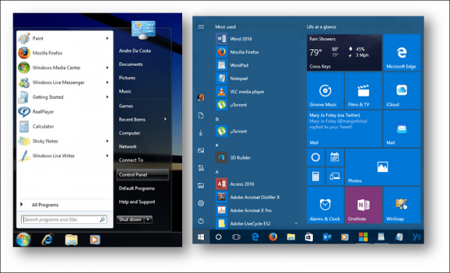Open Notepad in Windows 10 list
The width and height of the screenshot is (450, 273).
pyautogui.click(x=231, y=78)
